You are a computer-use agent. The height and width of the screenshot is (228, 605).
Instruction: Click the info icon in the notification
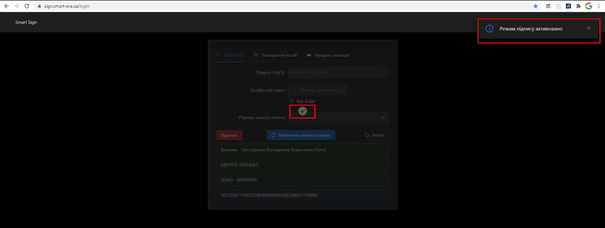click(x=489, y=29)
